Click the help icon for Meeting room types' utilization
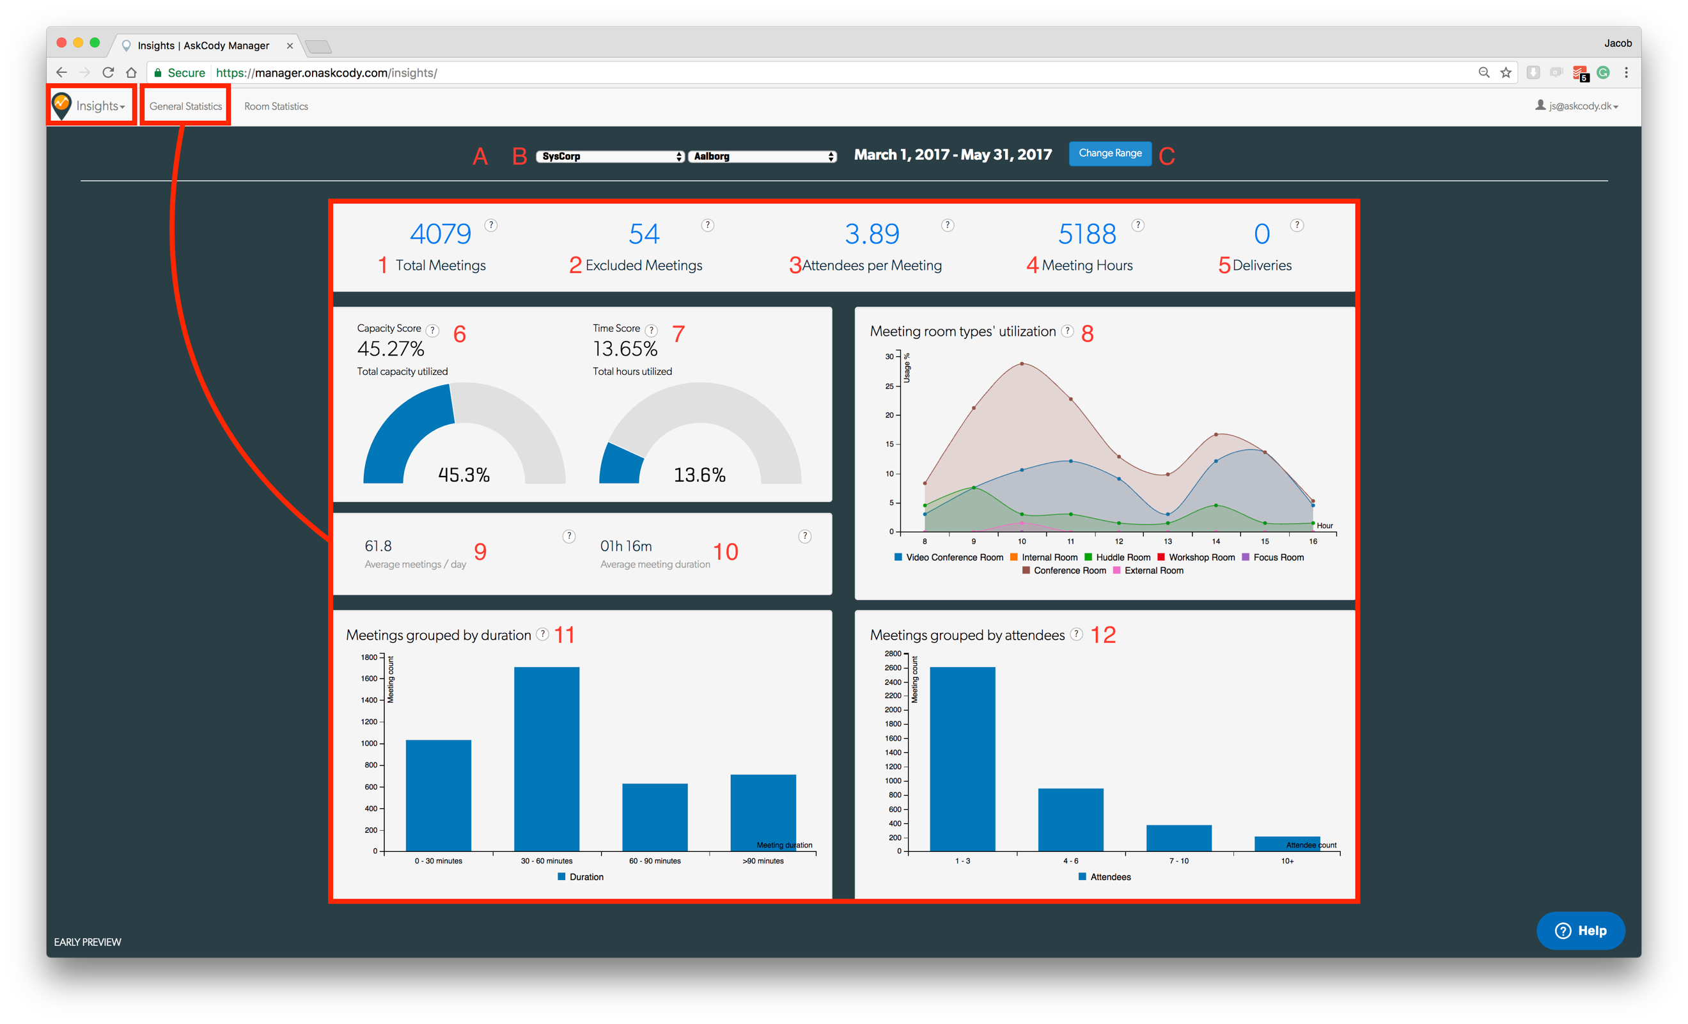The height and width of the screenshot is (1024, 1688). tap(1067, 331)
